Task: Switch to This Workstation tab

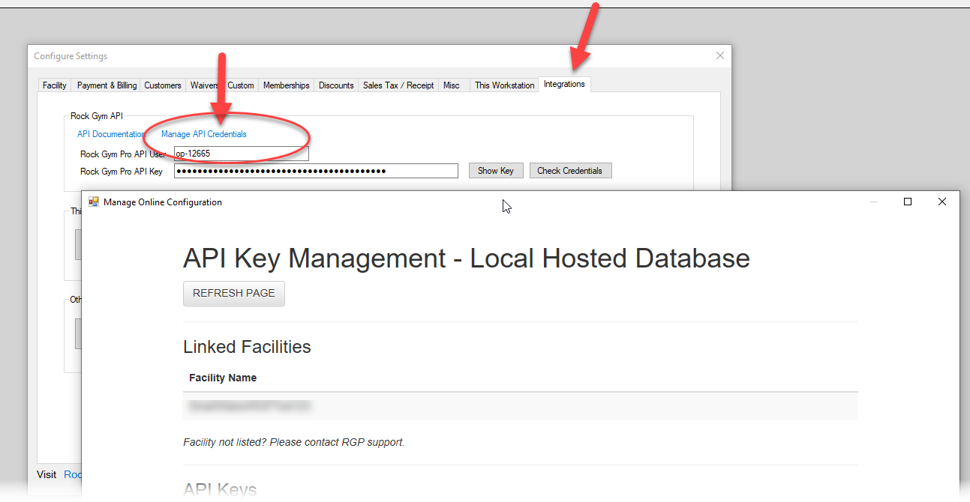Action: point(504,85)
